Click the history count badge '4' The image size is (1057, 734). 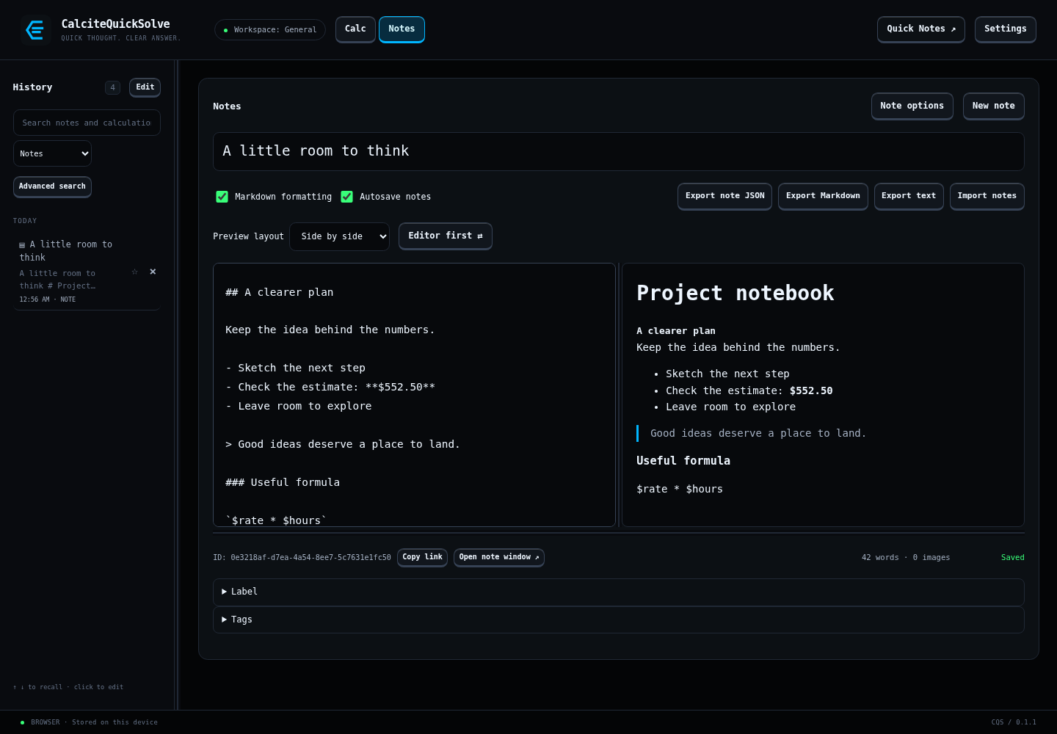112,87
